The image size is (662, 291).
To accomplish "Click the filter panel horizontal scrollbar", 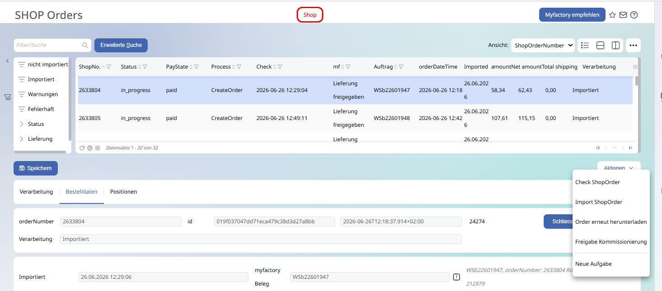I will (x=40, y=152).
